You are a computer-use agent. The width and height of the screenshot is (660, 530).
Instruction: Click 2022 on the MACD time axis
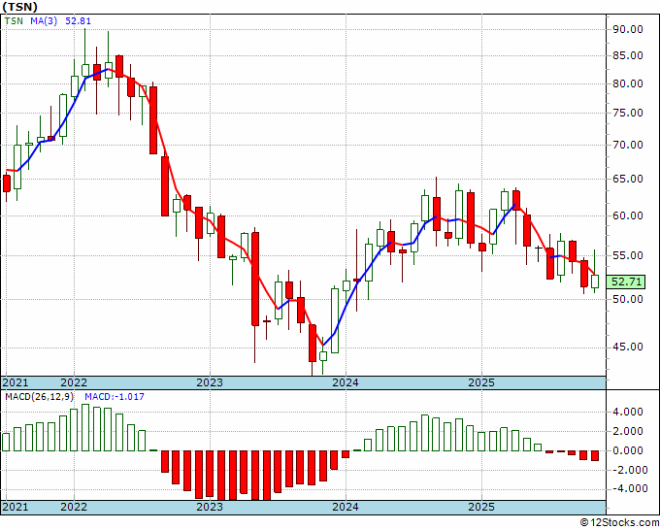tap(74, 507)
